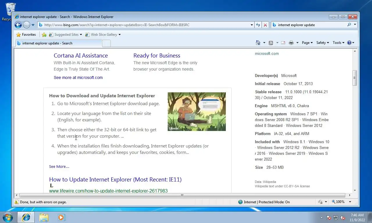Click the 'Internet | Protected Mode: On' status
The height and width of the screenshot is (223, 372).
264,202
